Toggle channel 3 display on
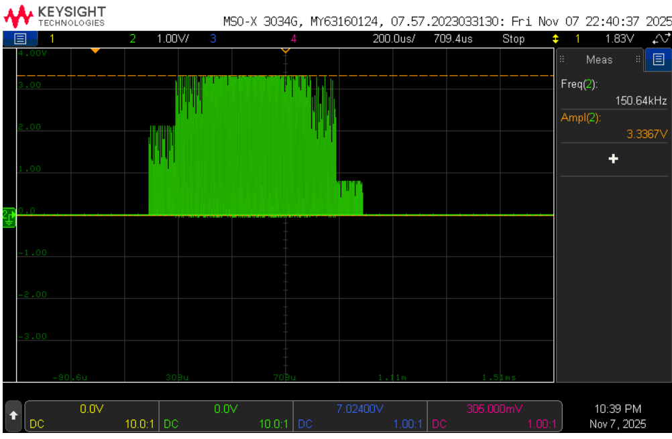Screen dimensions: 672x439 tap(213, 38)
